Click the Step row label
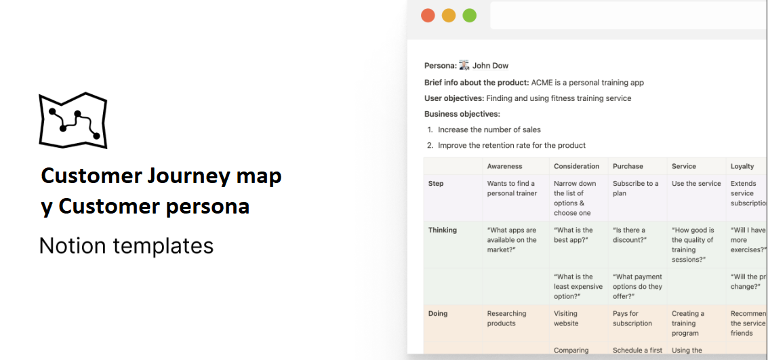This screenshot has width=768, height=360. point(436,183)
